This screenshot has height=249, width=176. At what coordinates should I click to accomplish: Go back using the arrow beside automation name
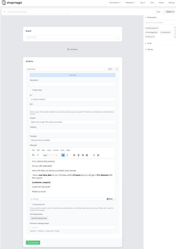coord(4,12)
